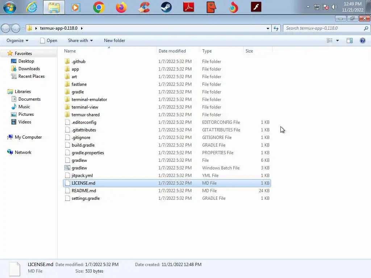Viewport: 371px width, 278px height.
Task: Select the termux-shared folder
Action: pyautogui.click(x=167, y=115)
